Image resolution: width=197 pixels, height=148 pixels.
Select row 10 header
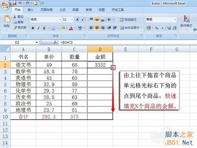pyautogui.click(x=5, y=117)
